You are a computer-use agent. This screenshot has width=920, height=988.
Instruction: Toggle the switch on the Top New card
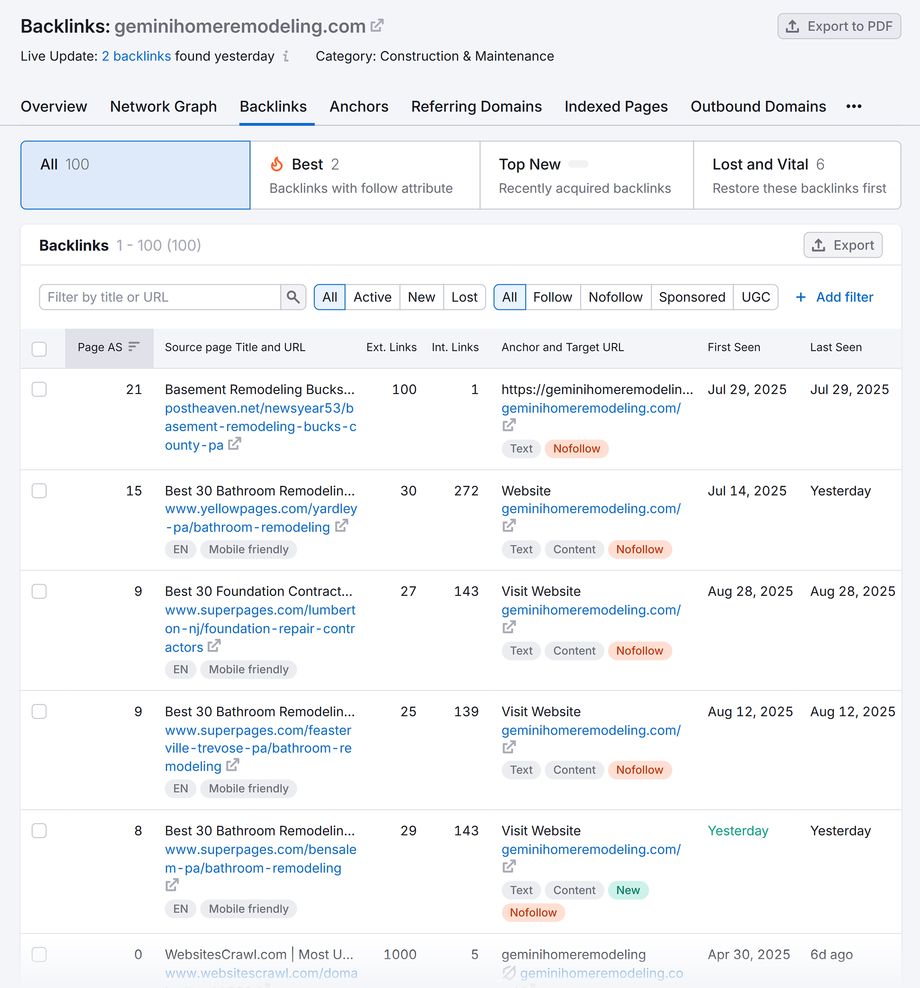pos(578,164)
